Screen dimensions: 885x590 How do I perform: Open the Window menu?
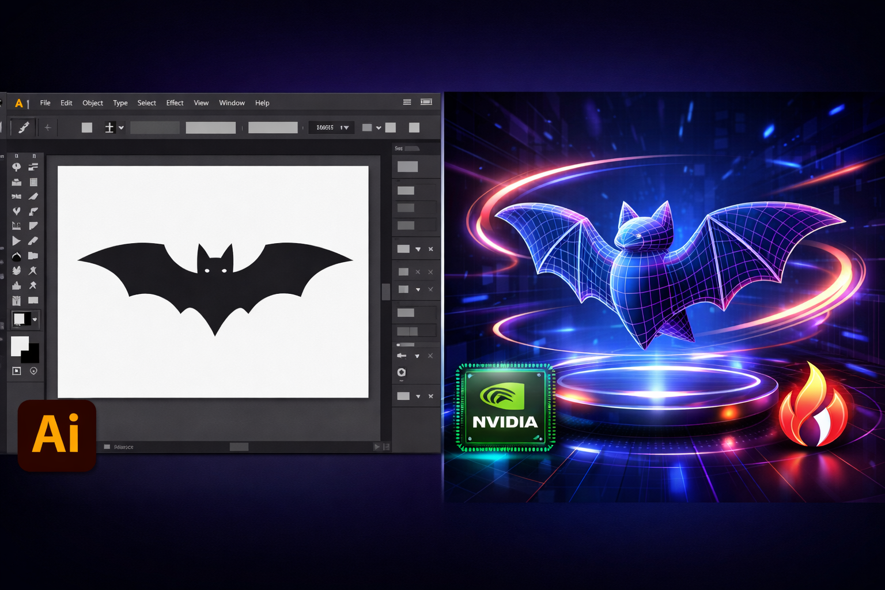pos(232,103)
